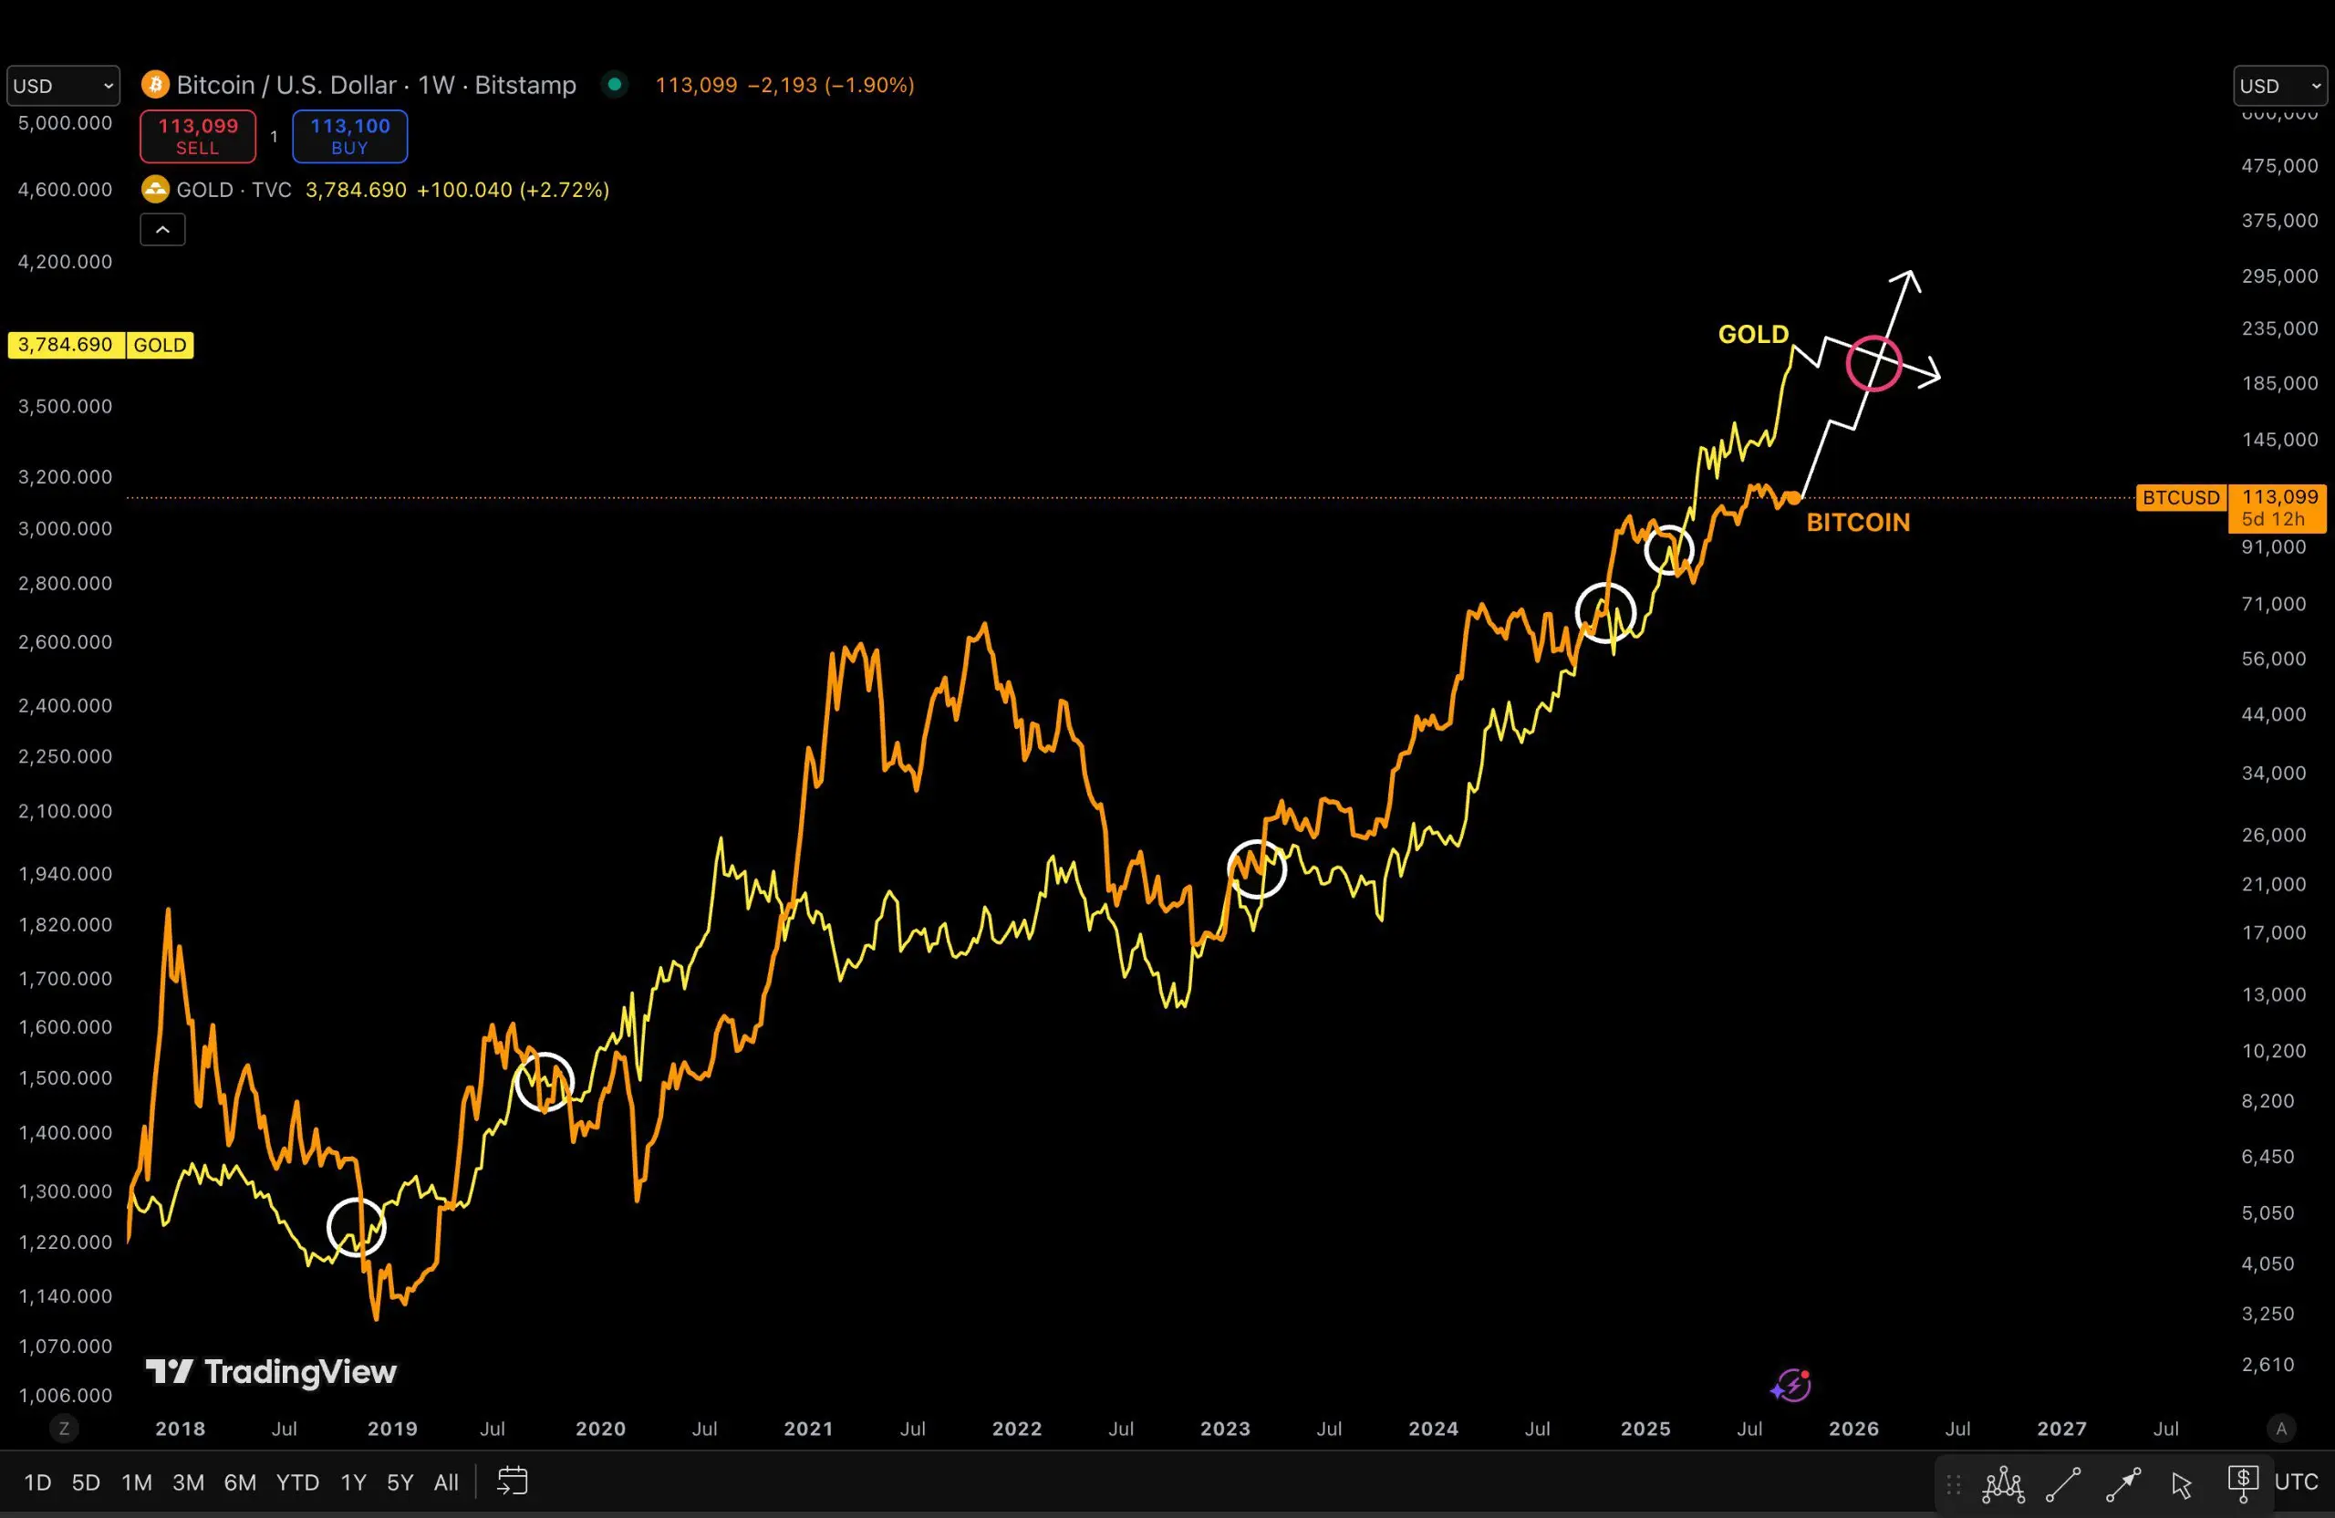This screenshot has height=1518, width=2335.
Task: Click the 2022 label on time axis
Action: click(1016, 1429)
